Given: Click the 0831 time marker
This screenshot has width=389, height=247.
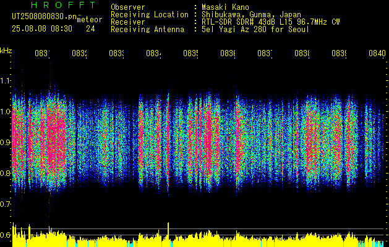Looking at the screenshot, I should click(42, 53).
